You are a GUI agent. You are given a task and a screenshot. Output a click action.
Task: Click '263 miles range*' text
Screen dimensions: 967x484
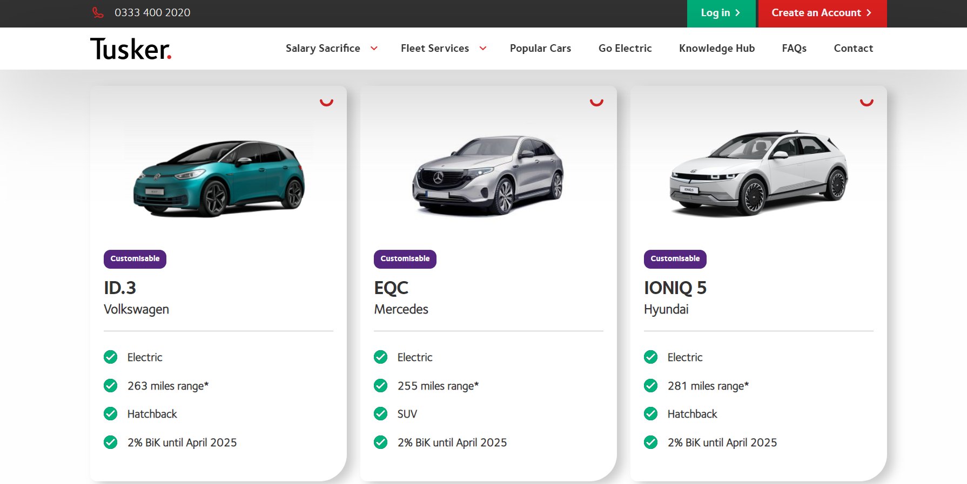[168, 386]
